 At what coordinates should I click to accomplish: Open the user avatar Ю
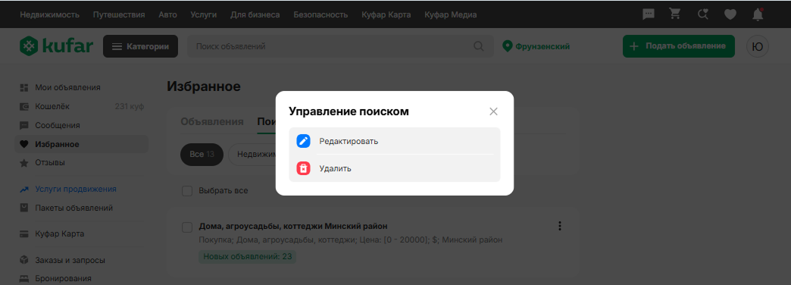(x=758, y=46)
